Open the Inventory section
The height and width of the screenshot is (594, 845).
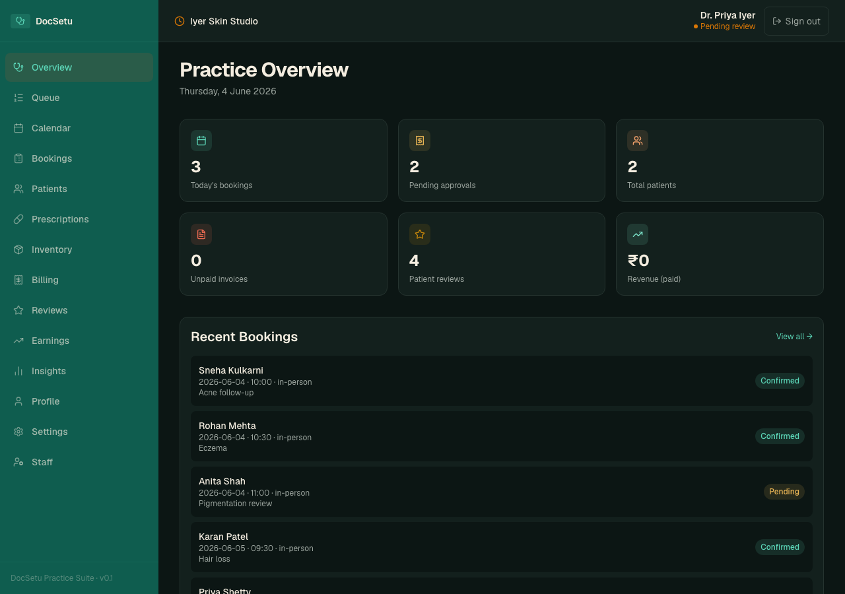click(x=79, y=249)
